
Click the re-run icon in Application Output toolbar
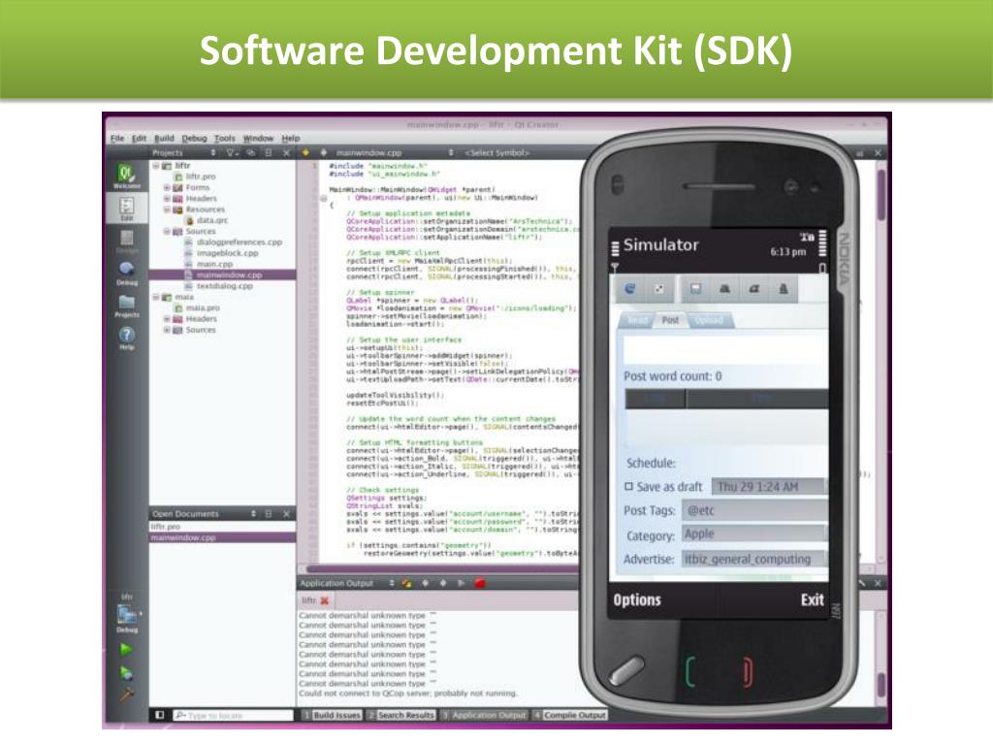(406, 583)
